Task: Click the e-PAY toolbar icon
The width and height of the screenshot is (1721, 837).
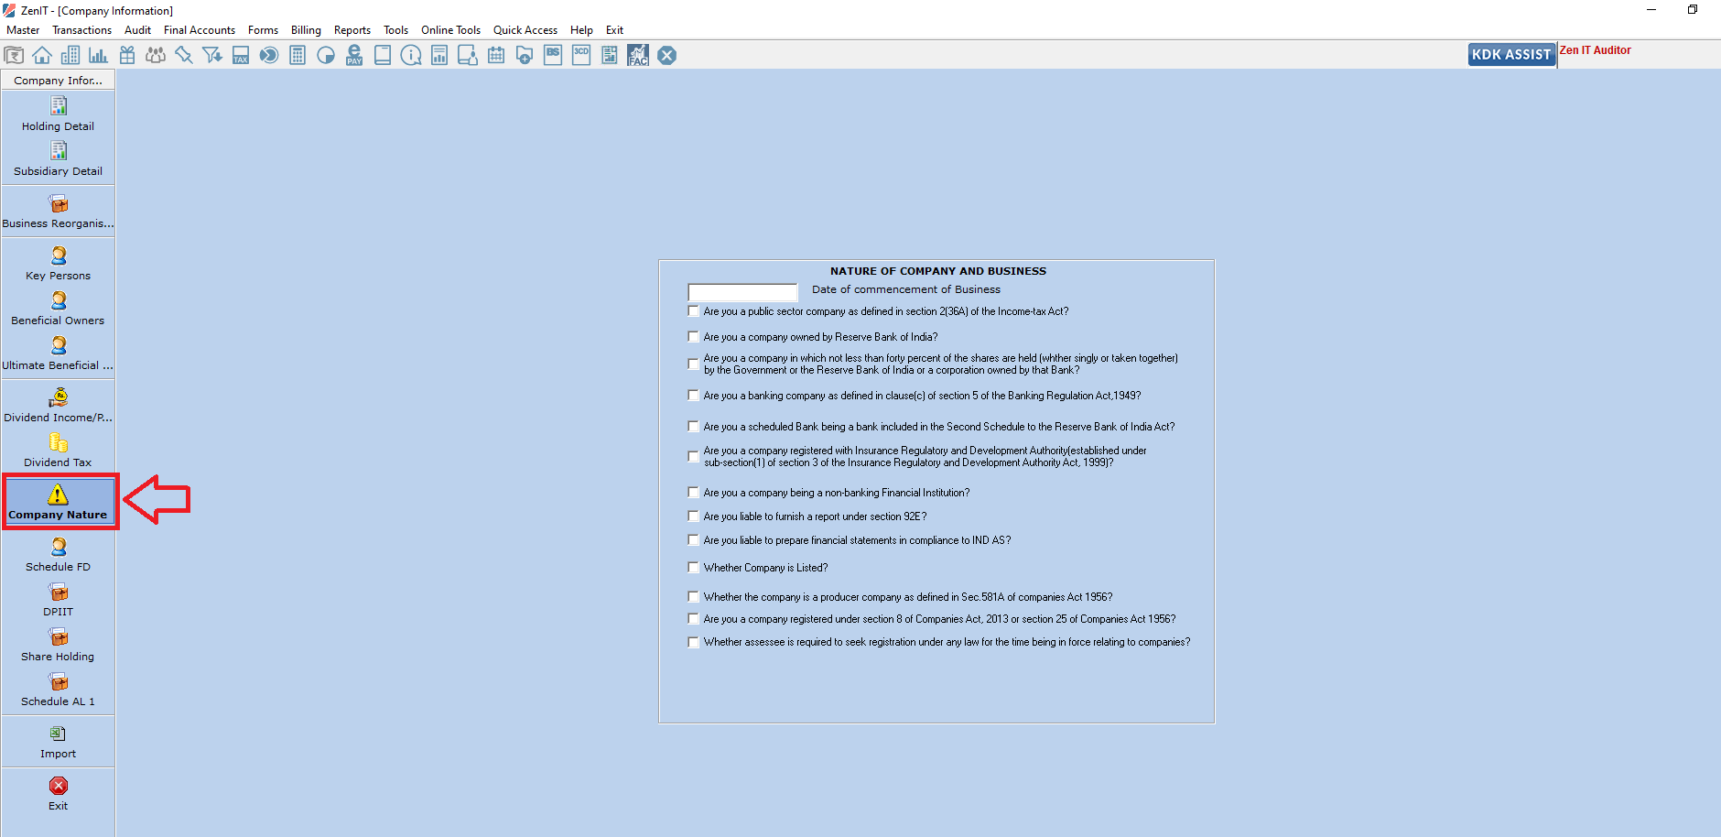Action: (x=354, y=55)
